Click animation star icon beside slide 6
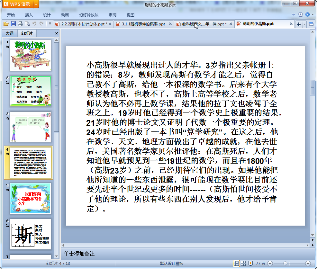Viewport: 317px width, 269px height. (7, 226)
